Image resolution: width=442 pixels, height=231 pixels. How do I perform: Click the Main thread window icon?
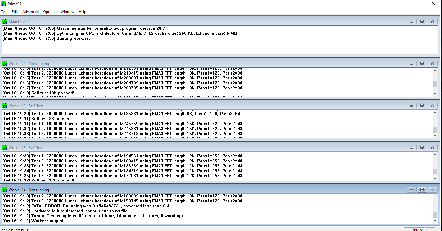(5, 22)
